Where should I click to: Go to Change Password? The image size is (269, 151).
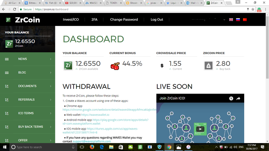[x=124, y=20]
